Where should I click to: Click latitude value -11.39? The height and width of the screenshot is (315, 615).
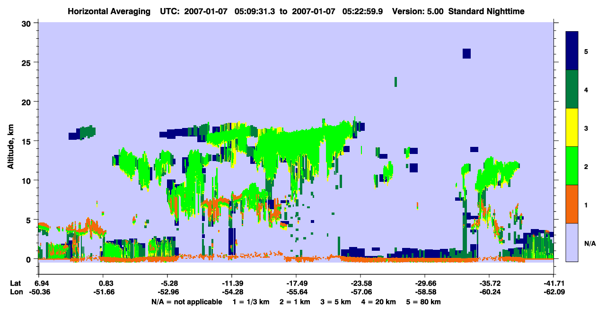click(x=232, y=283)
